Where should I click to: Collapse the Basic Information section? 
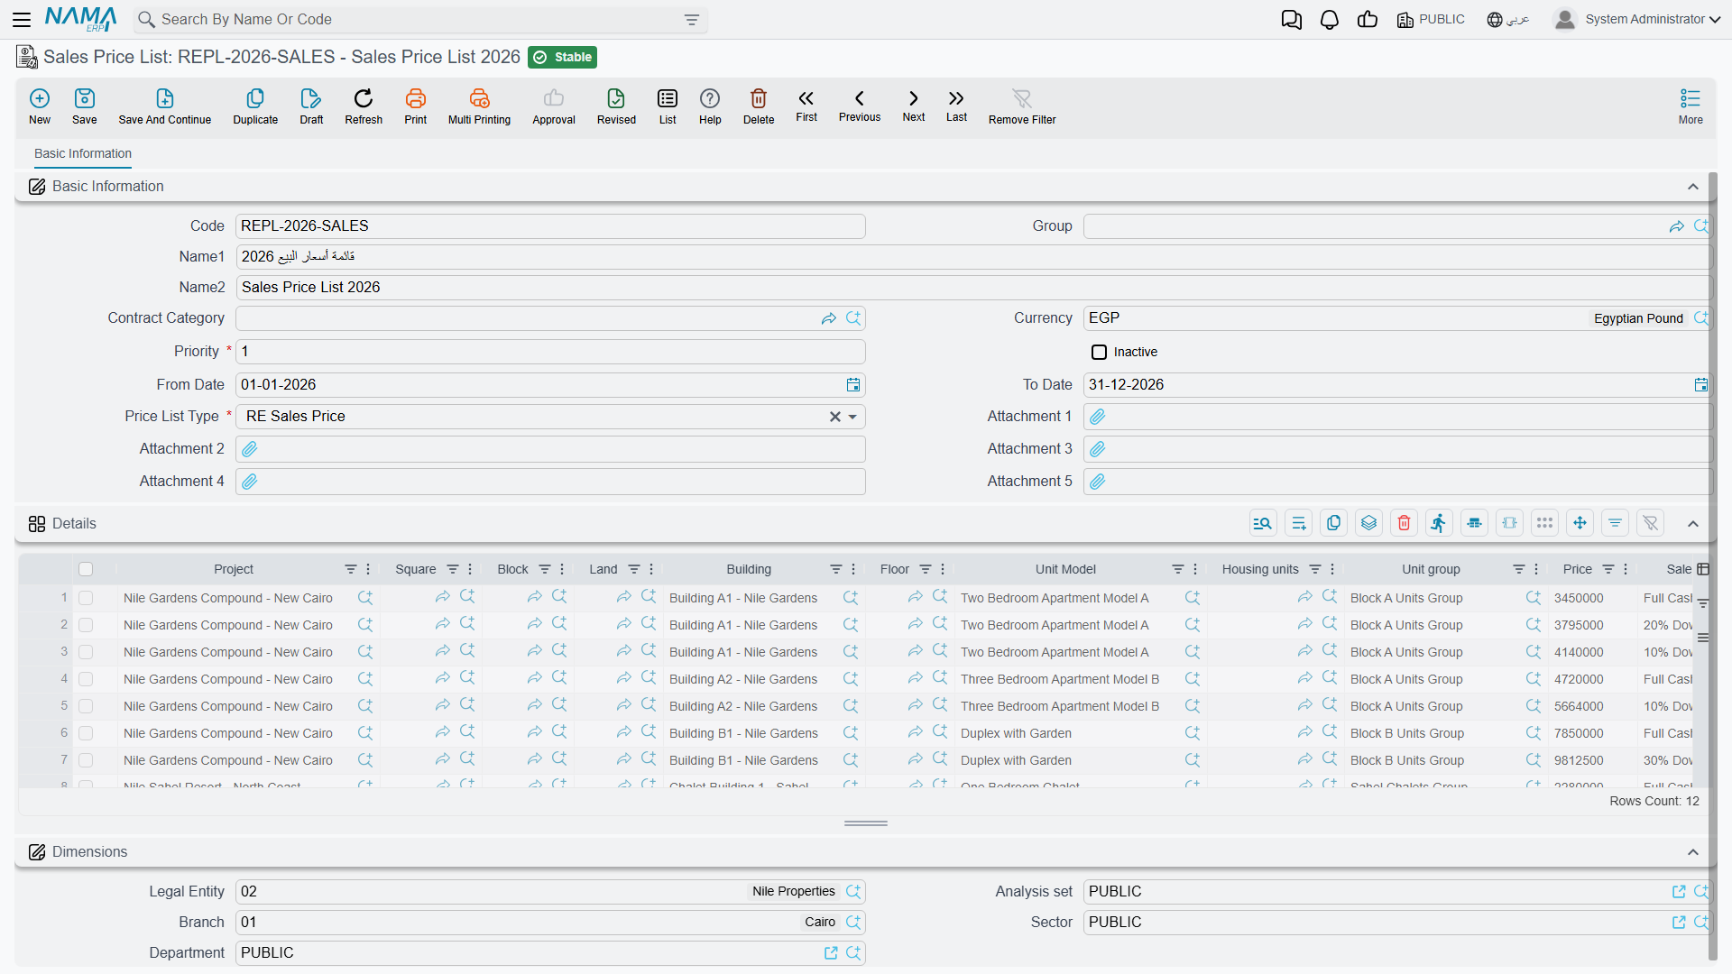pos(1693,187)
